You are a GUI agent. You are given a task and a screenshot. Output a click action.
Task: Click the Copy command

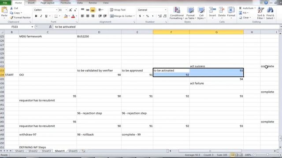click(x=16, y=13)
